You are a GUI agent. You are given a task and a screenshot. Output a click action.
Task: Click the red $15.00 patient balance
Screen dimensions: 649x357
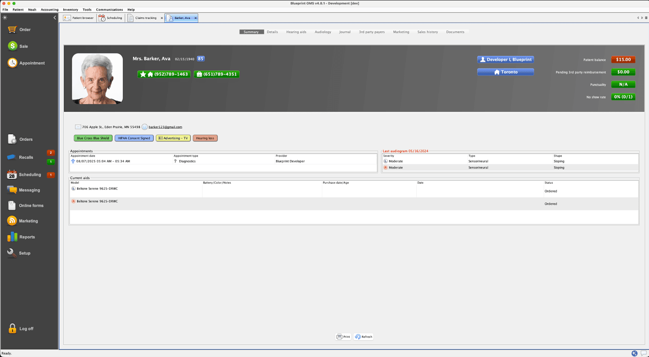point(623,60)
